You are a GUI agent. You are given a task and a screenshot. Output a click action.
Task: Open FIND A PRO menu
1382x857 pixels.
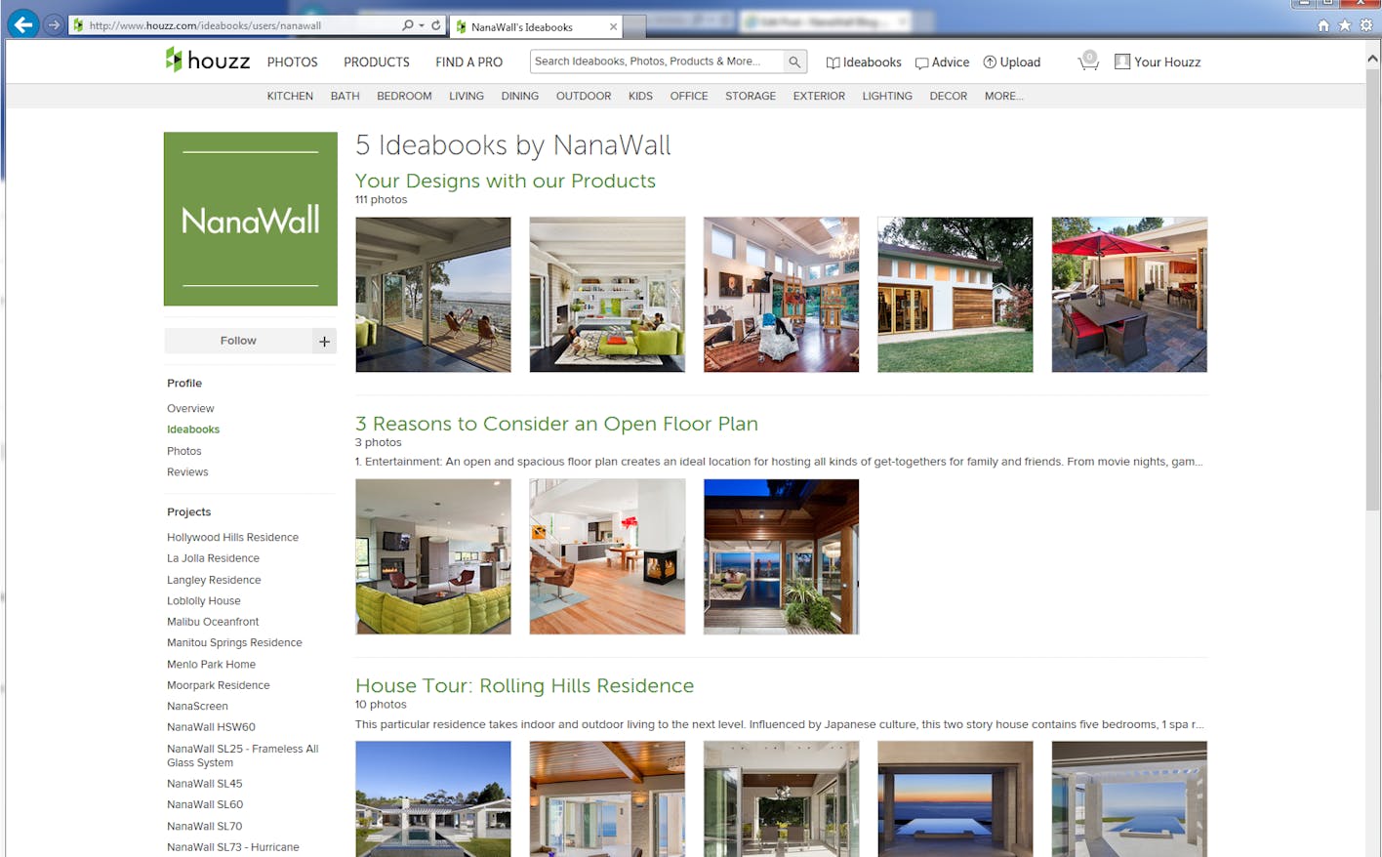pyautogui.click(x=469, y=61)
